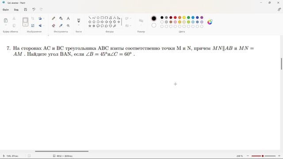283x159 pixels.
Task: Choose the Brushes tool
Action: pyautogui.click(x=79, y=20)
